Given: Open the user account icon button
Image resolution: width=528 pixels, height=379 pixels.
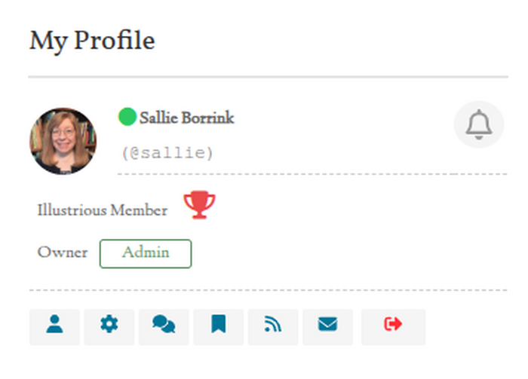Looking at the screenshot, I should 54,326.
